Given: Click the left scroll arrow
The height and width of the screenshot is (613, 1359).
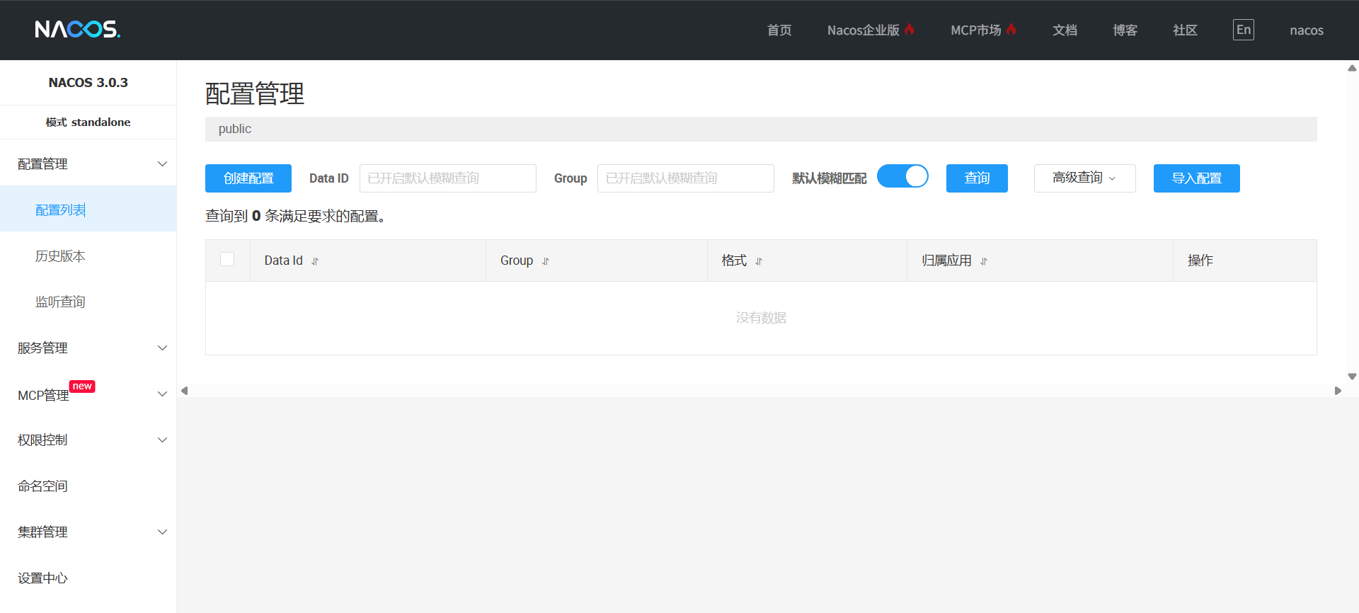Looking at the screenshot, I should [x=185, y=391].
